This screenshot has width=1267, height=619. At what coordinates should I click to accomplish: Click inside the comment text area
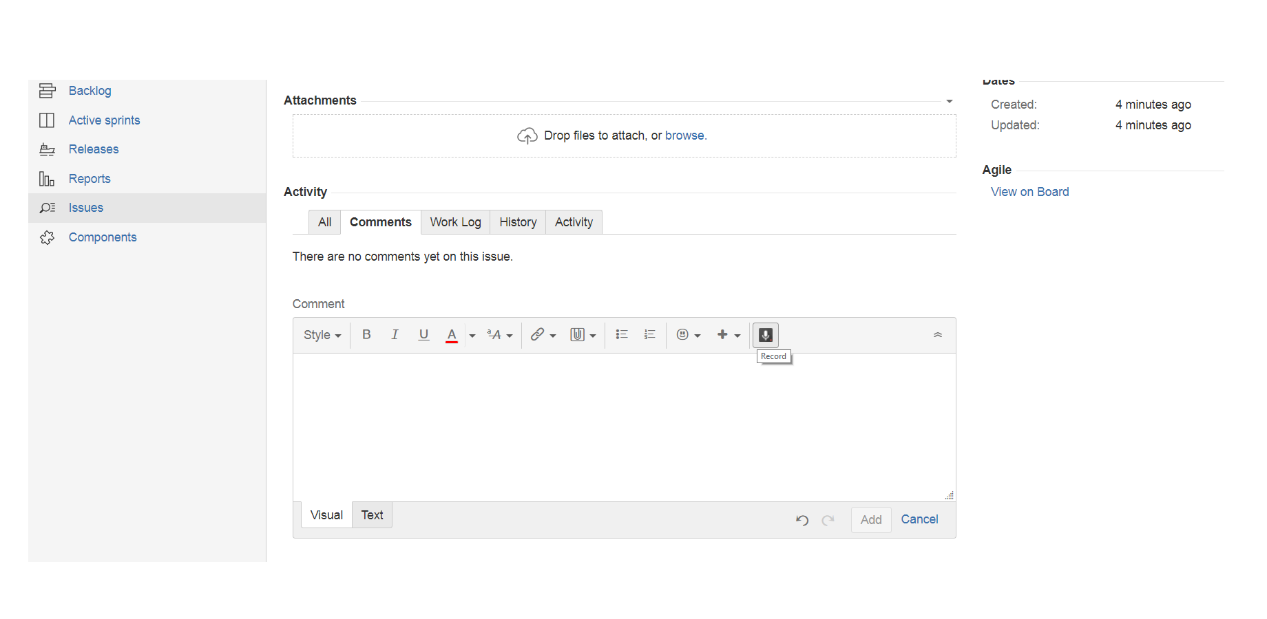(624, 426)
